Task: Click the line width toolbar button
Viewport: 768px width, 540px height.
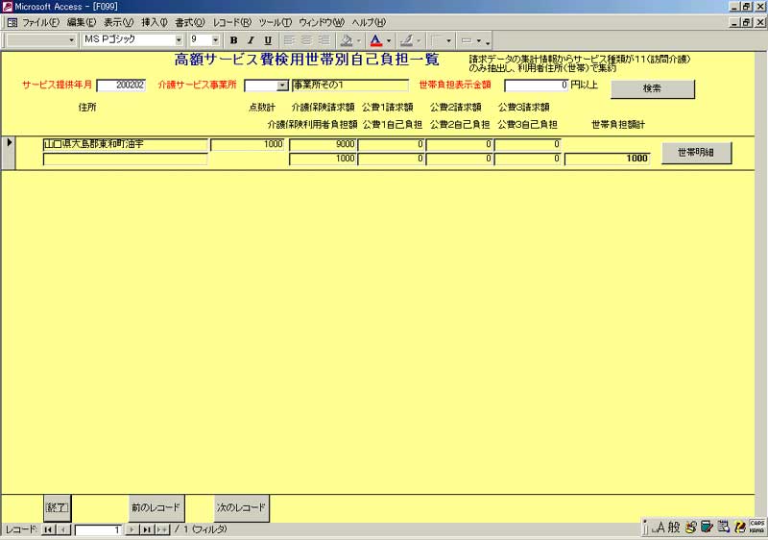Action: [x=436, y=40]
